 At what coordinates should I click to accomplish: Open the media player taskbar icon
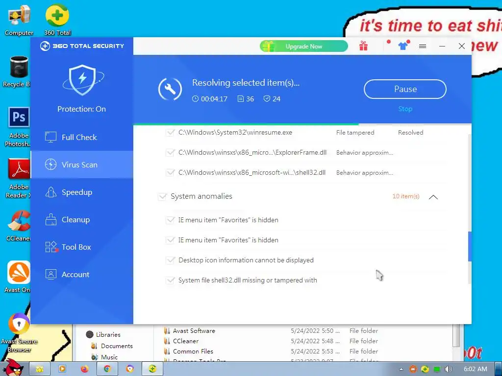click(62, 369)
